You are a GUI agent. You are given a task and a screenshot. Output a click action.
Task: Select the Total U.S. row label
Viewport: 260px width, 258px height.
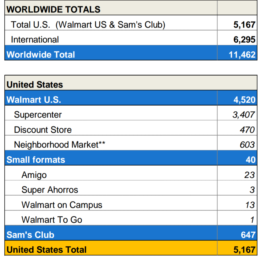click(x=88, y=25)
